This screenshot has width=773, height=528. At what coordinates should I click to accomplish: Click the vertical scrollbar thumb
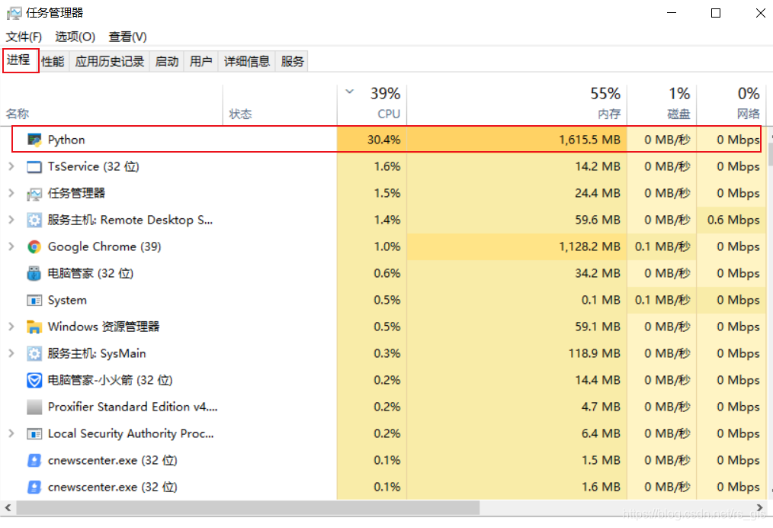(770, 155)
